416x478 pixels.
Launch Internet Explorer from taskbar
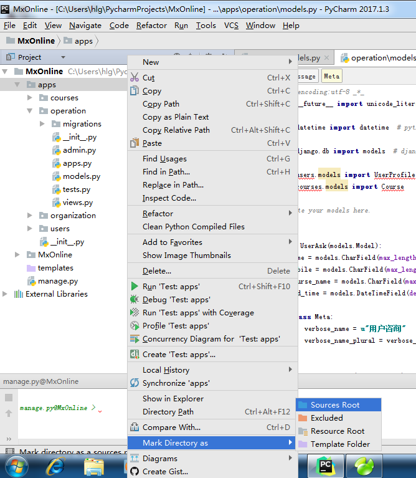[55, 467]
